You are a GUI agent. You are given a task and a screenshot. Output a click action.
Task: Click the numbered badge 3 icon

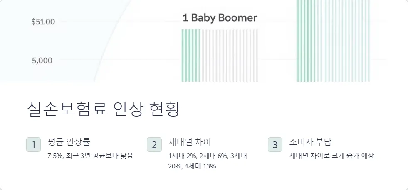pyautogui.click(x=275, y=145)
